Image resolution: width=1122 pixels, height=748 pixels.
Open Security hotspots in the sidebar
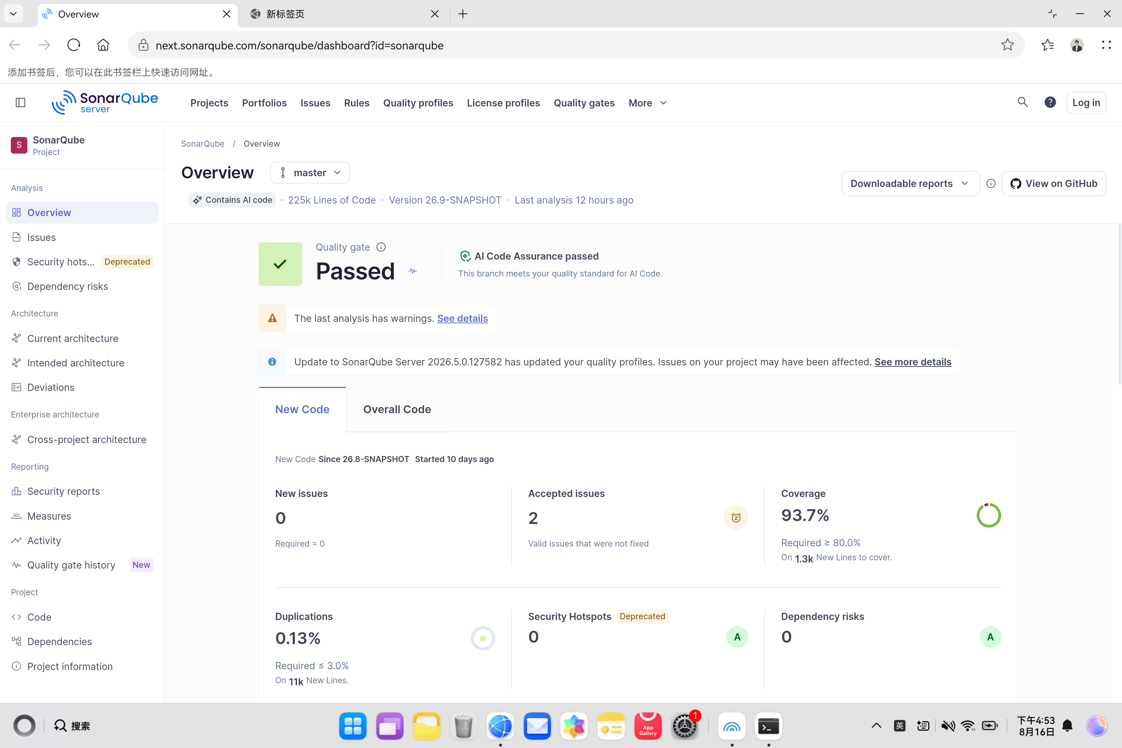pyautogui.click(x=82, y=261)
